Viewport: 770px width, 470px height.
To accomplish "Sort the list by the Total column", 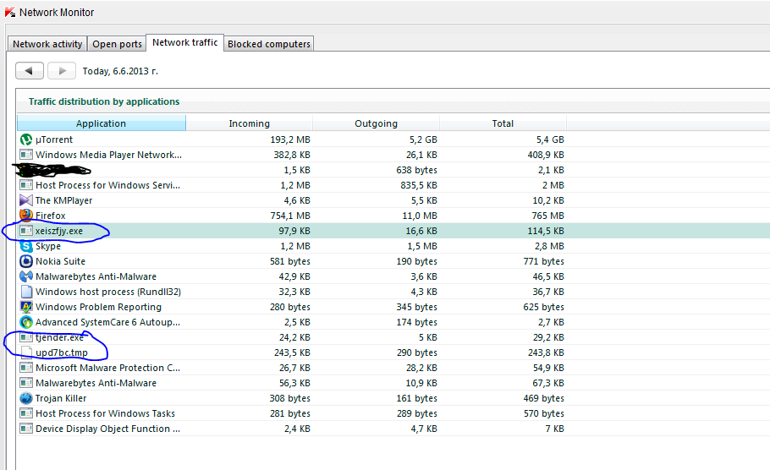I will click(x=503, y=123).
